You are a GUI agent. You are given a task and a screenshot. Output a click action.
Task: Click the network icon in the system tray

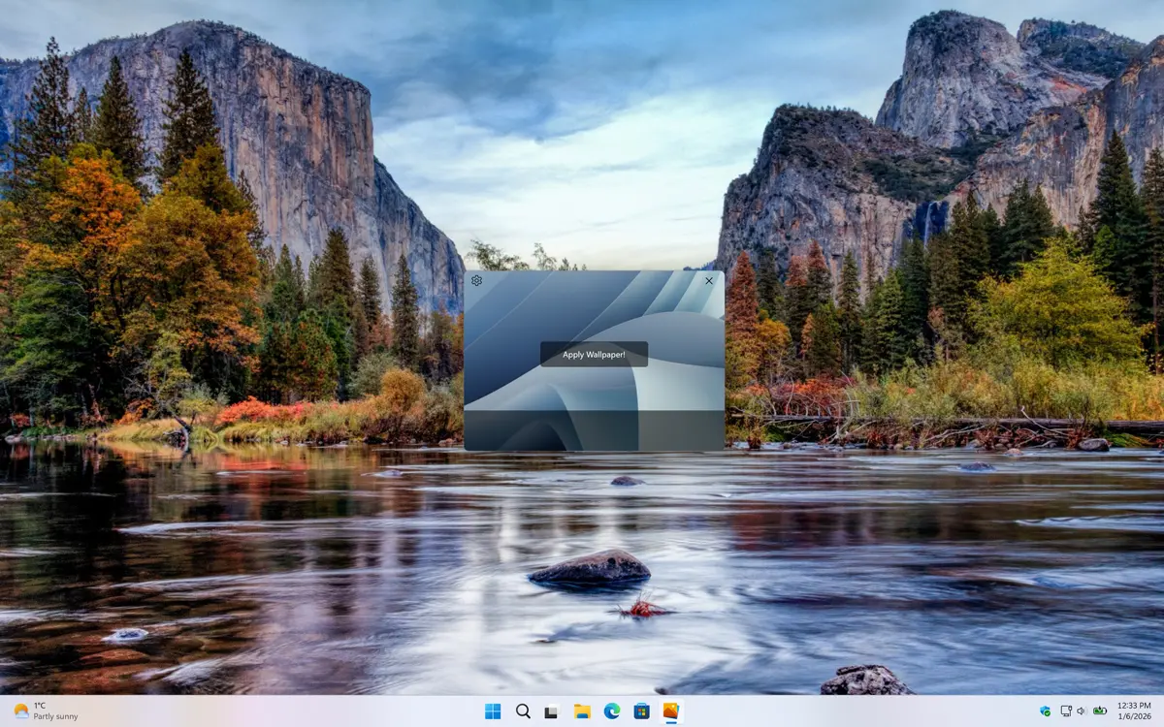[x=1065, y=711]
